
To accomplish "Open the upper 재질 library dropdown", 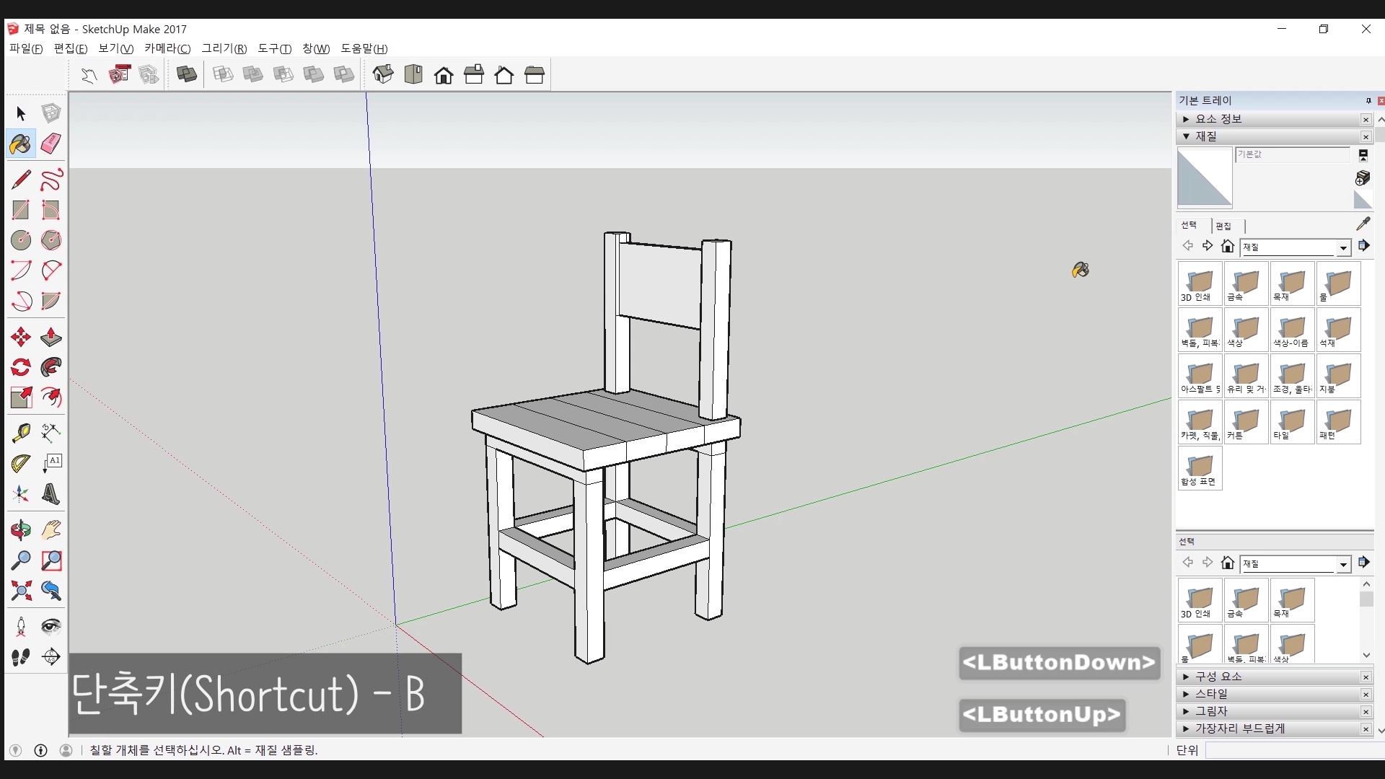I will pyautogui.click(x=1342, y=247).
